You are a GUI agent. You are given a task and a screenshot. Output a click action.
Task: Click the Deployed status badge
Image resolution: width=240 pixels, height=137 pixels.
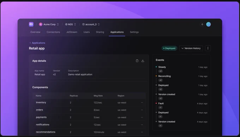169,48
